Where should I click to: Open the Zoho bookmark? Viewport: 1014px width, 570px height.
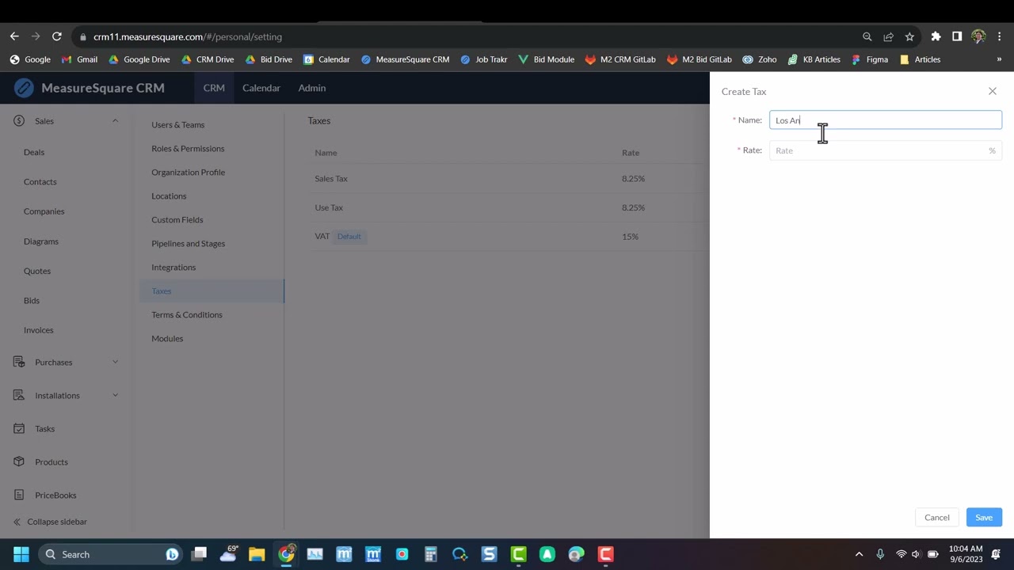point(759,59)
